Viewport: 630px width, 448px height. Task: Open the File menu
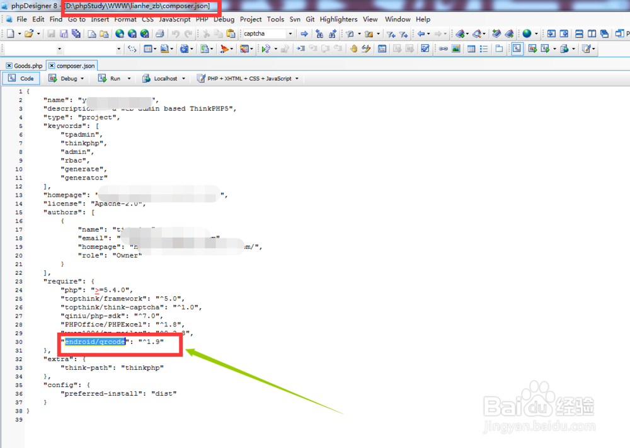point(21,20)
